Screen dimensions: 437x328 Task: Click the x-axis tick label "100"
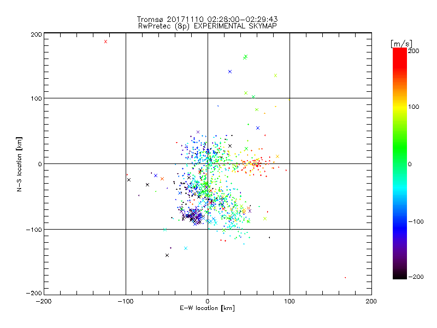pyautogui.click(x=290, y=301)
